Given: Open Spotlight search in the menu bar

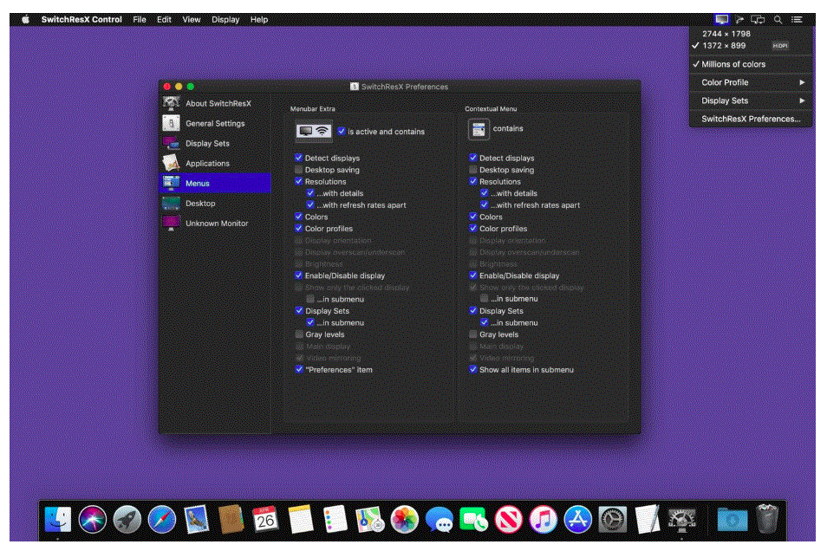Looking at the screenshot, I should [778, 20].
